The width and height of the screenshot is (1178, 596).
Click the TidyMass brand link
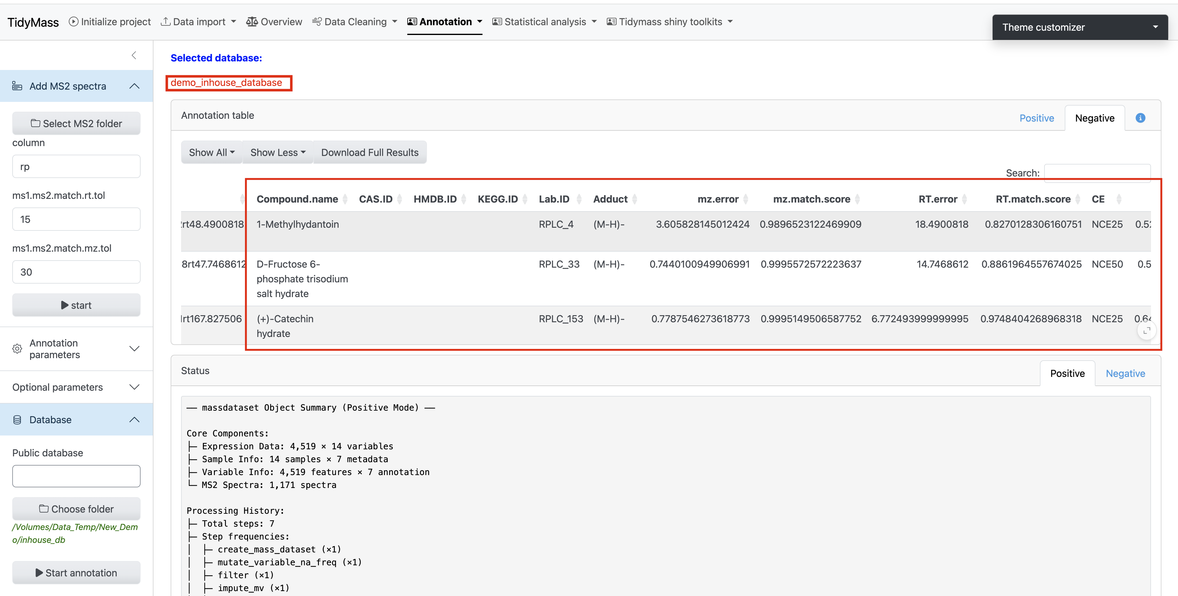[33, 22]
